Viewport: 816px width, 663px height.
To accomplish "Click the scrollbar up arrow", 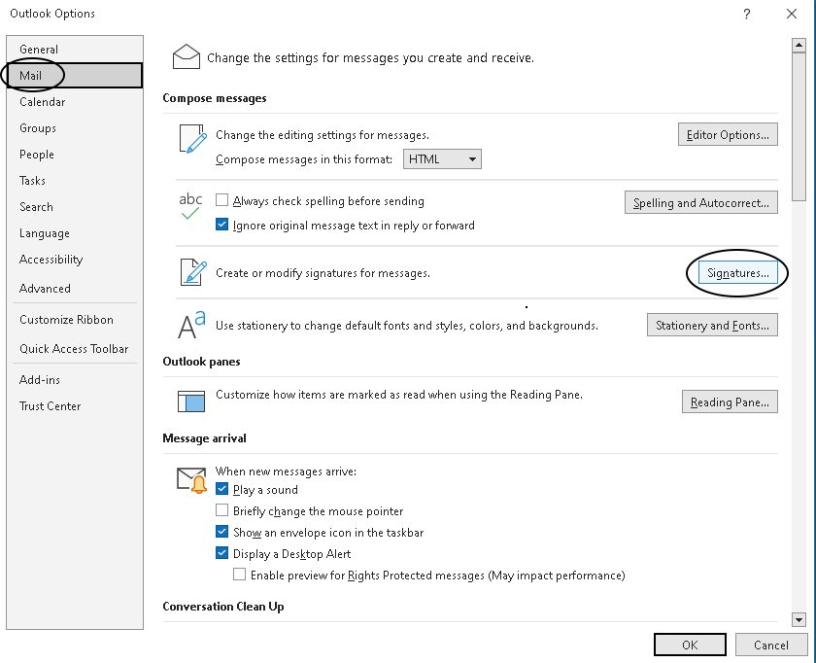I will 799,46.
